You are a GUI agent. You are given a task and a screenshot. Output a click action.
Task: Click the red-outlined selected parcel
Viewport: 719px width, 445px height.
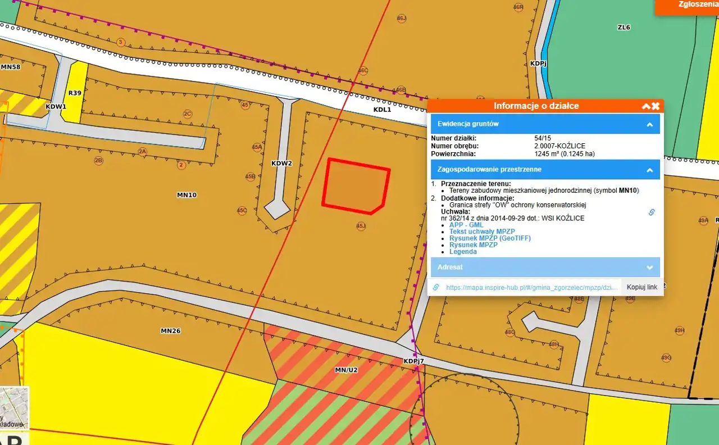(x=355, y=186)
